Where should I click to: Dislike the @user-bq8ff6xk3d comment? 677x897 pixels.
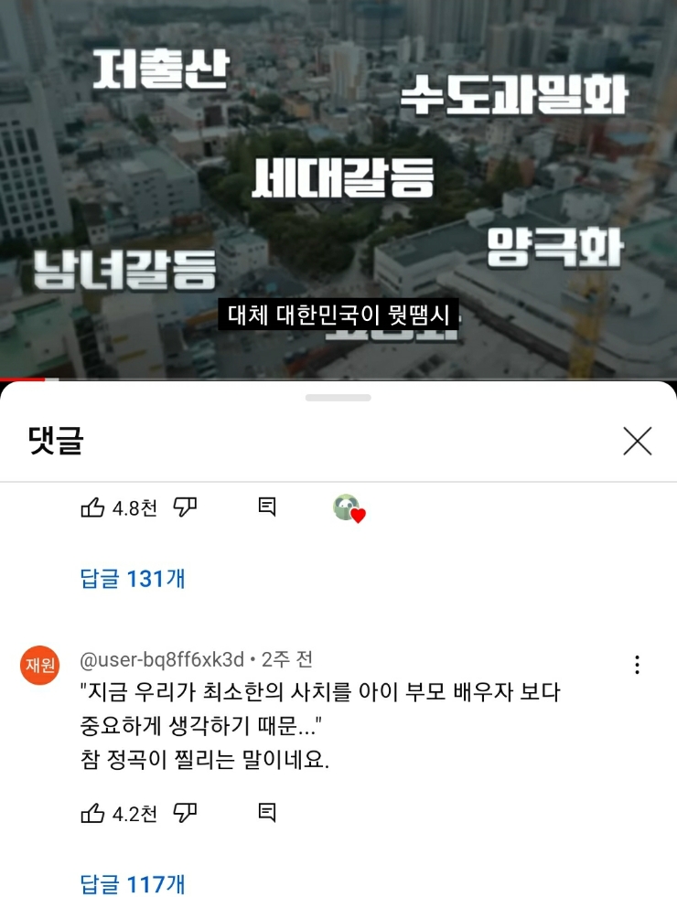coord(185,813)
